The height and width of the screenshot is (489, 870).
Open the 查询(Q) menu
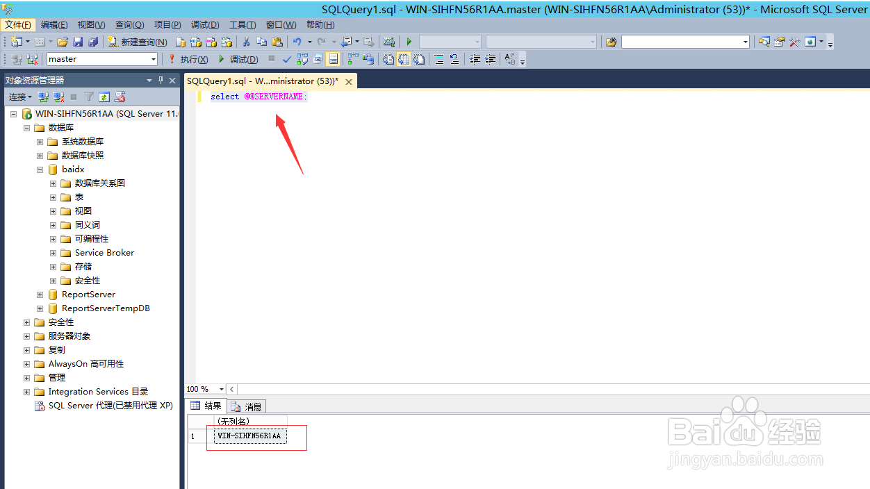pos(130,24)
